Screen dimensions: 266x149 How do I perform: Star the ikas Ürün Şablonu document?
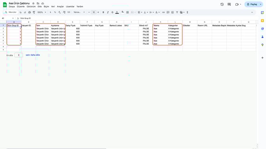coord(33,4)
